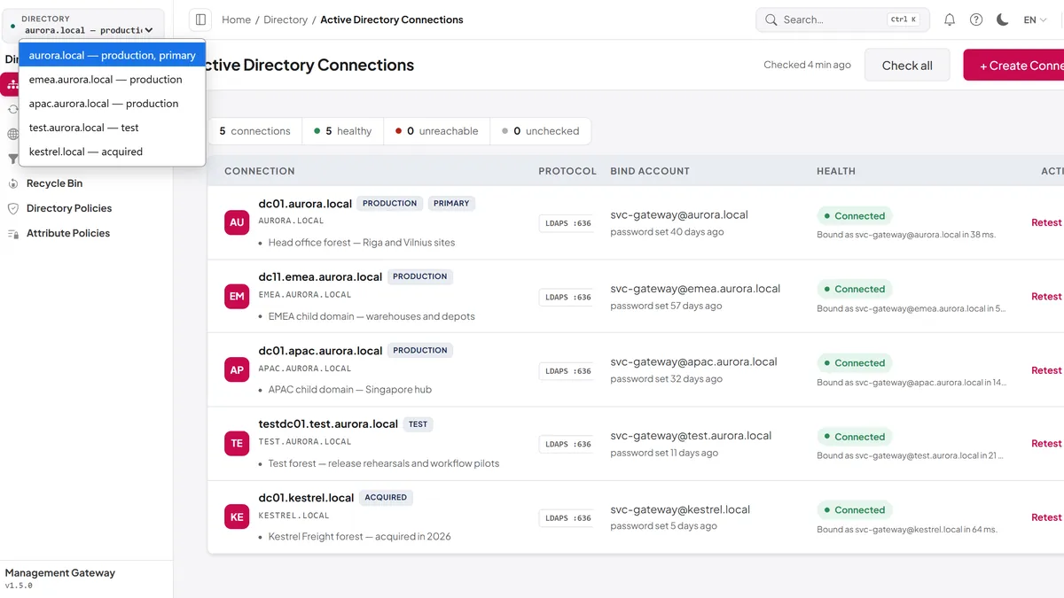This screenshot has width=1064, height=598.
Task: Click the ACQUIRED tag on dc01.kestrel.local
Action: pyautogui.click(x=386, y=498)
